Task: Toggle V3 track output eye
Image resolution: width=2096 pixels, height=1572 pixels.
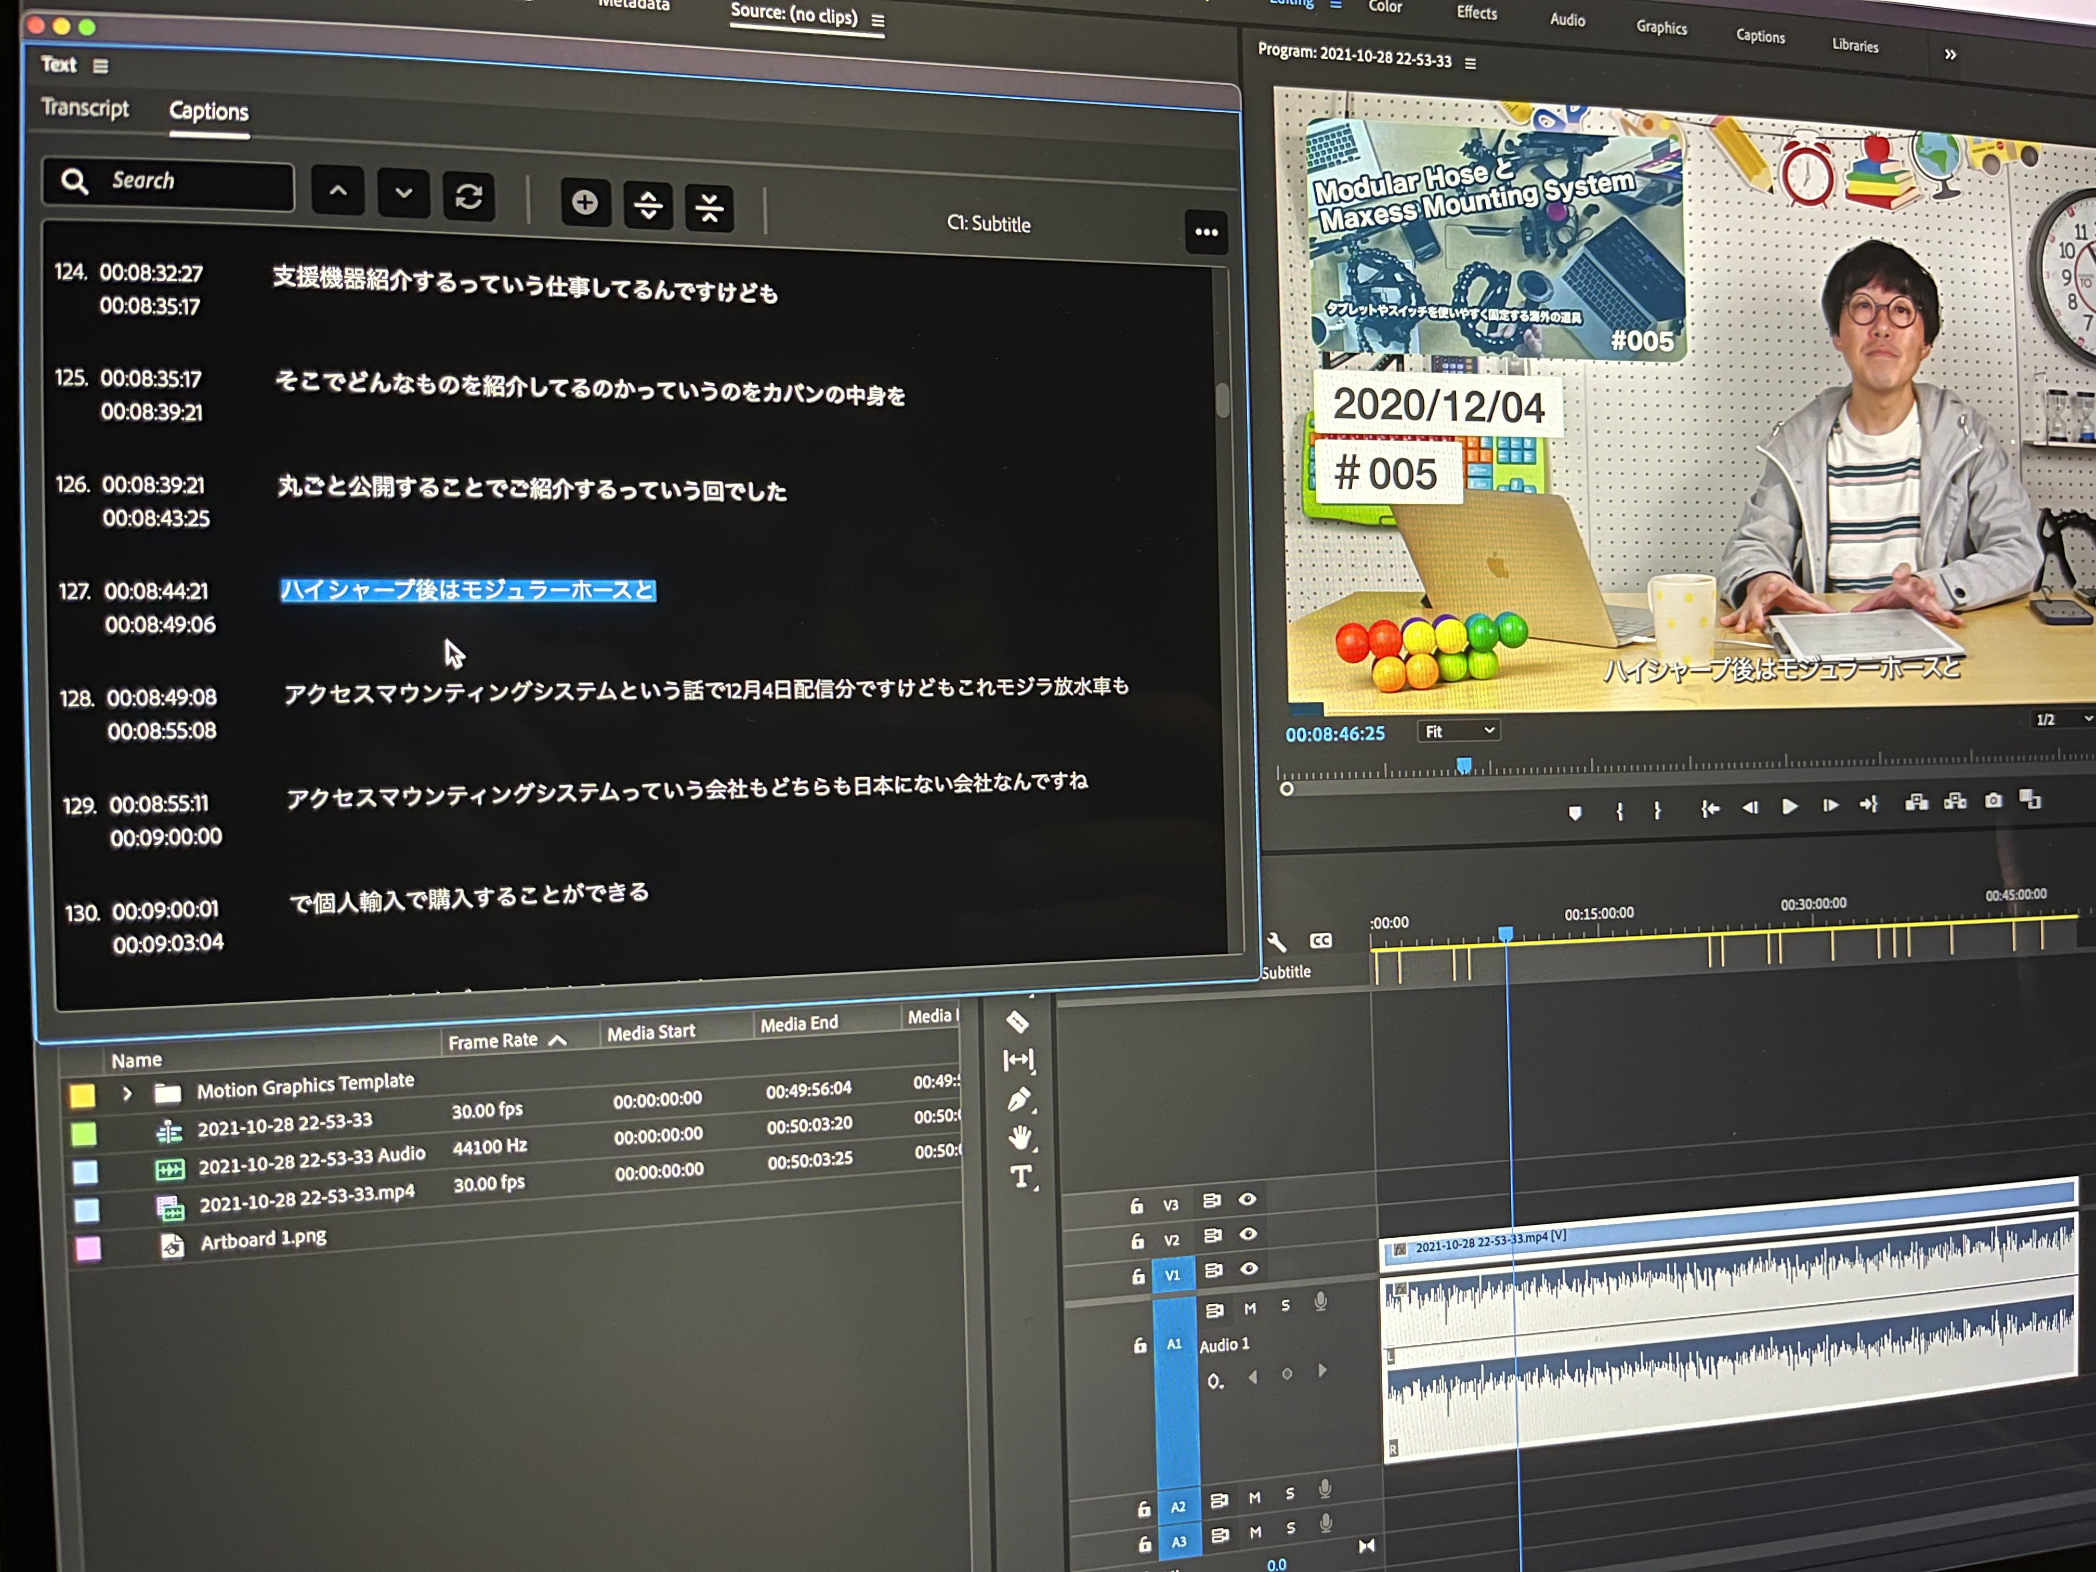Action: 1248,1199
